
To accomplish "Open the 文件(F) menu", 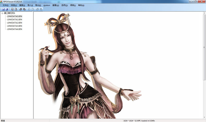I will 5,5.
